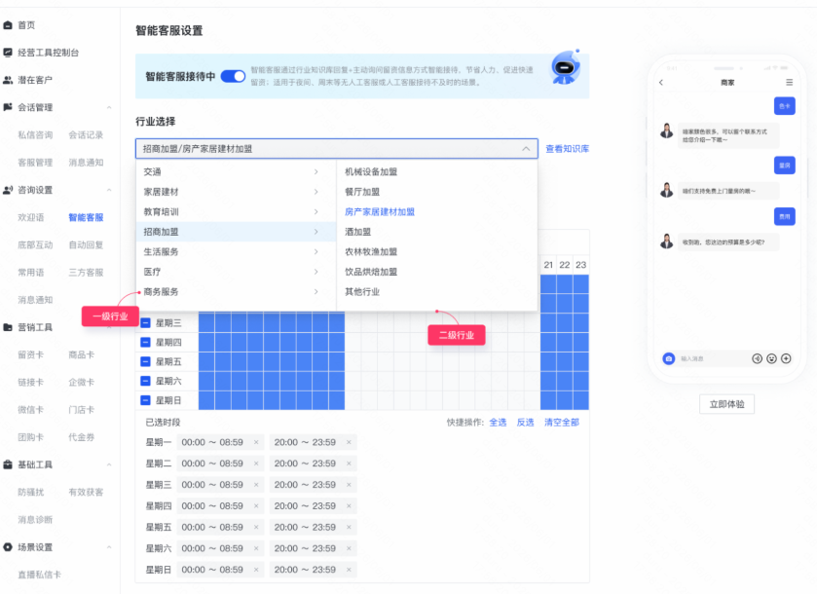Click the 反选 quick action

click(525, 422)
